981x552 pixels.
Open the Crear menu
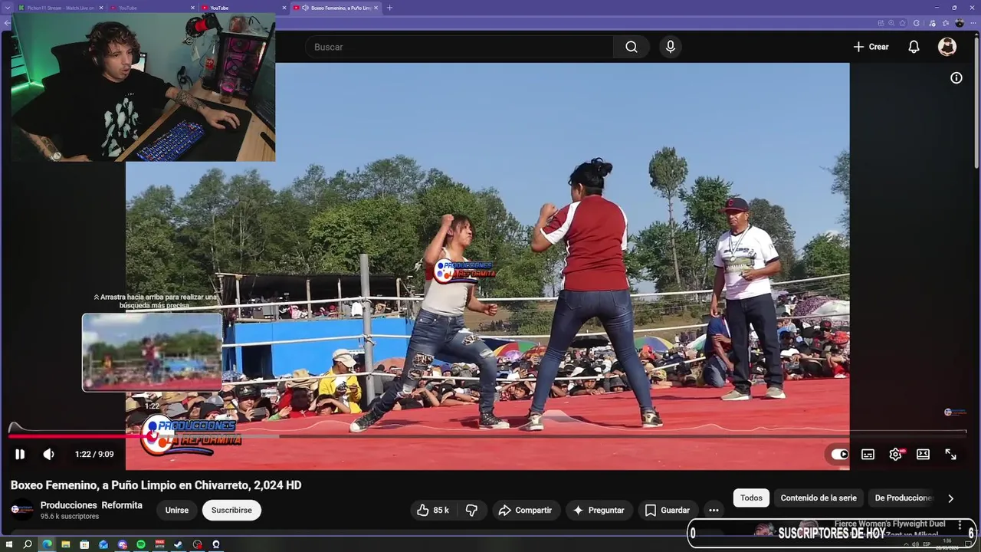(x=871, y=47)
